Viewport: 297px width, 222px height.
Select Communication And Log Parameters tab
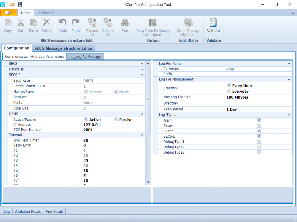click(34, 56)
